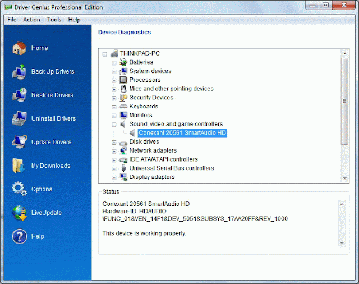Viewport: 359px width, 284px height.
Task: Expand the System devices tree node
Action: [x=114, y=72]
